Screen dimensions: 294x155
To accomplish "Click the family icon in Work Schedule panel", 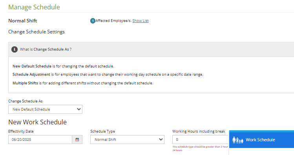I will coord(237,140).
